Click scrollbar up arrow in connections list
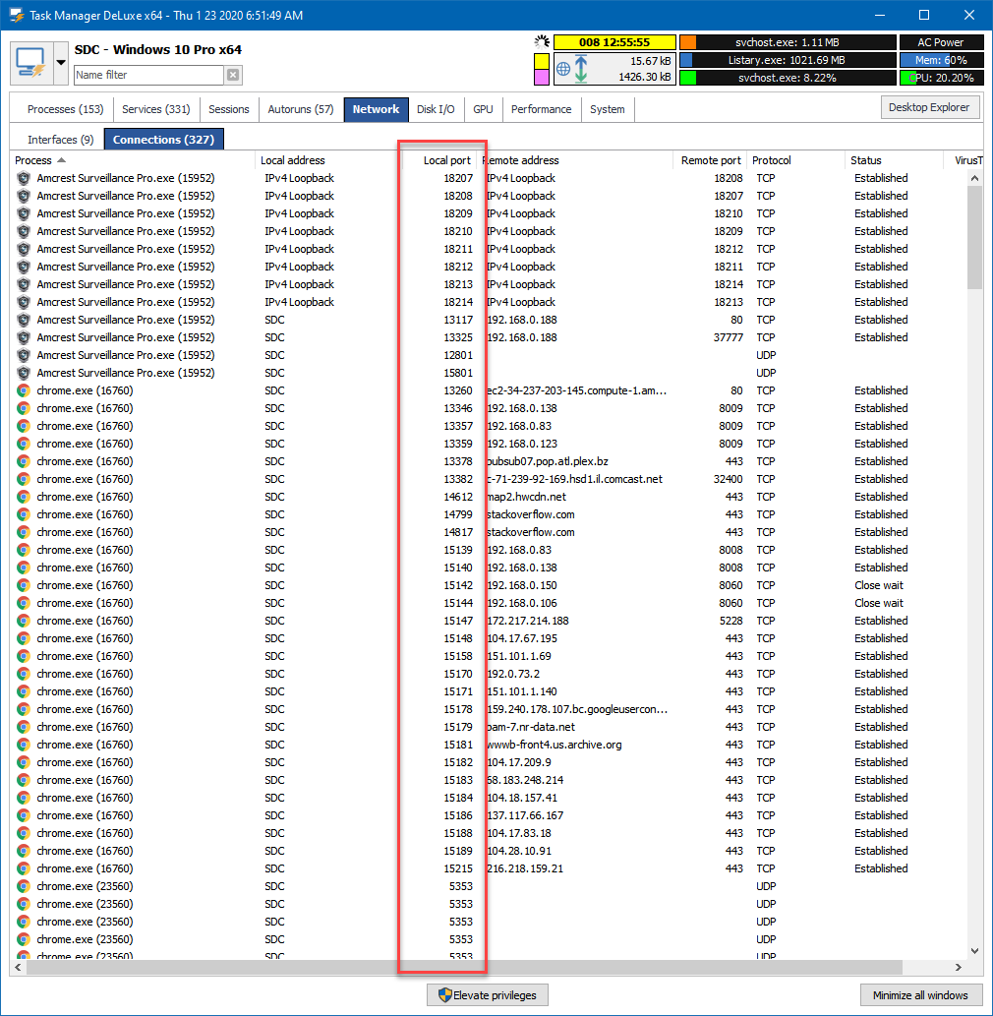 click(x=975, y=178)
